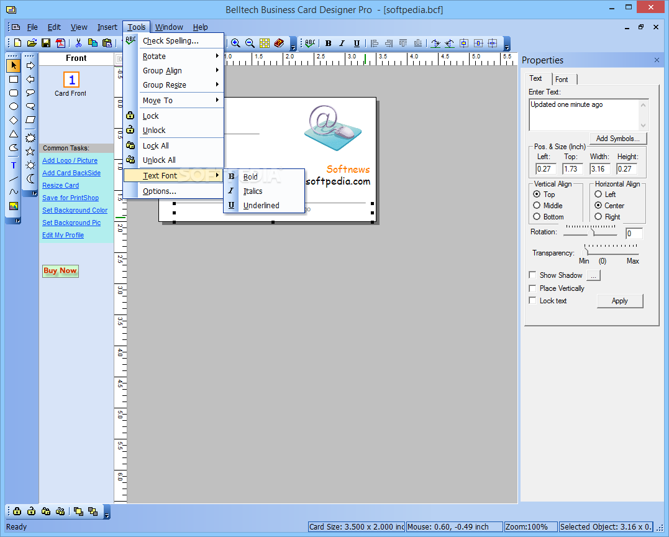
Task: Click the New document toolbar icon
Action: (17, 43)
